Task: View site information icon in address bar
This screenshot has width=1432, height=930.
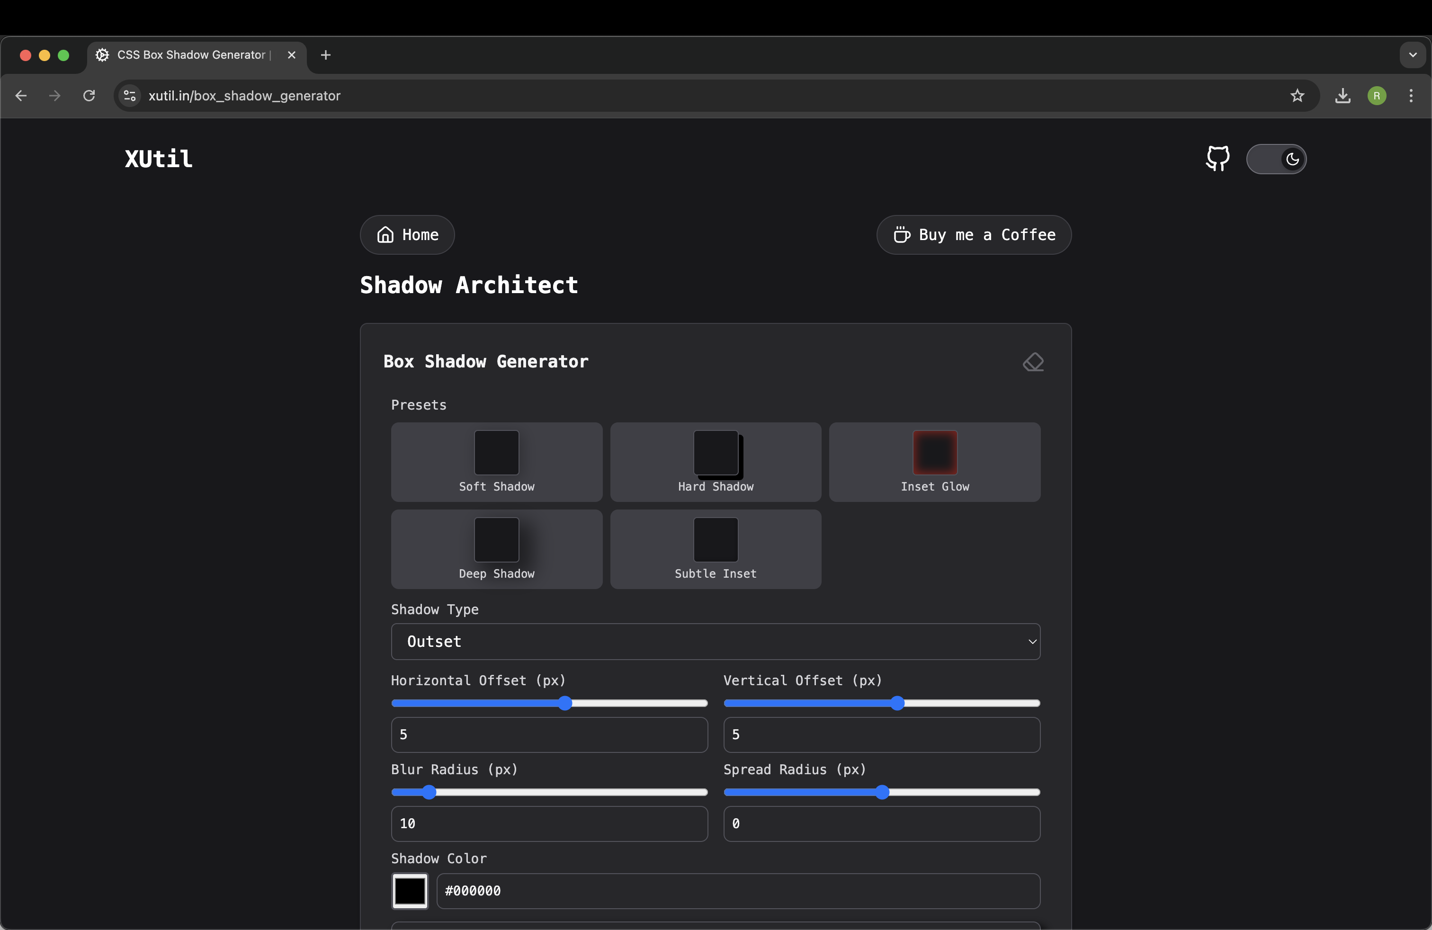Action: pos(129,96)
